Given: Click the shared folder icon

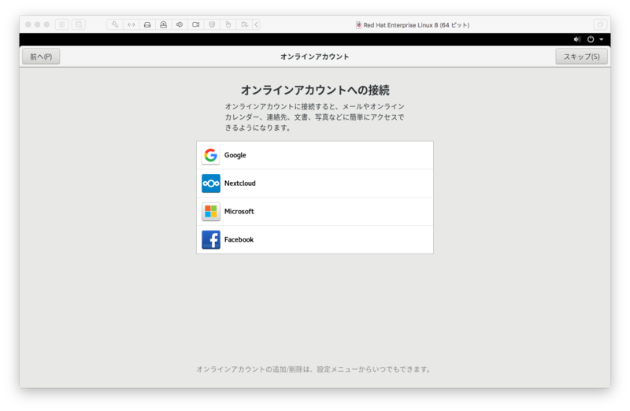Looking at the screenshot, I should coord(244,24).
